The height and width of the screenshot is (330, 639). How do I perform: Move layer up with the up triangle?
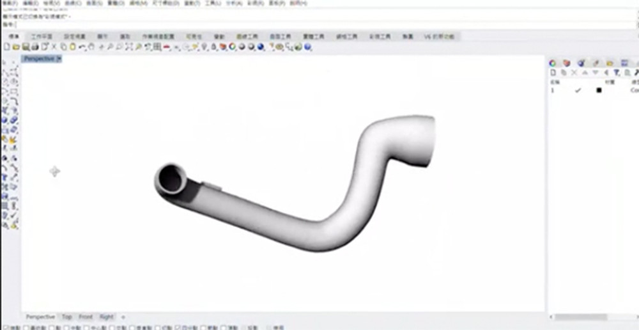coord(585,73)
